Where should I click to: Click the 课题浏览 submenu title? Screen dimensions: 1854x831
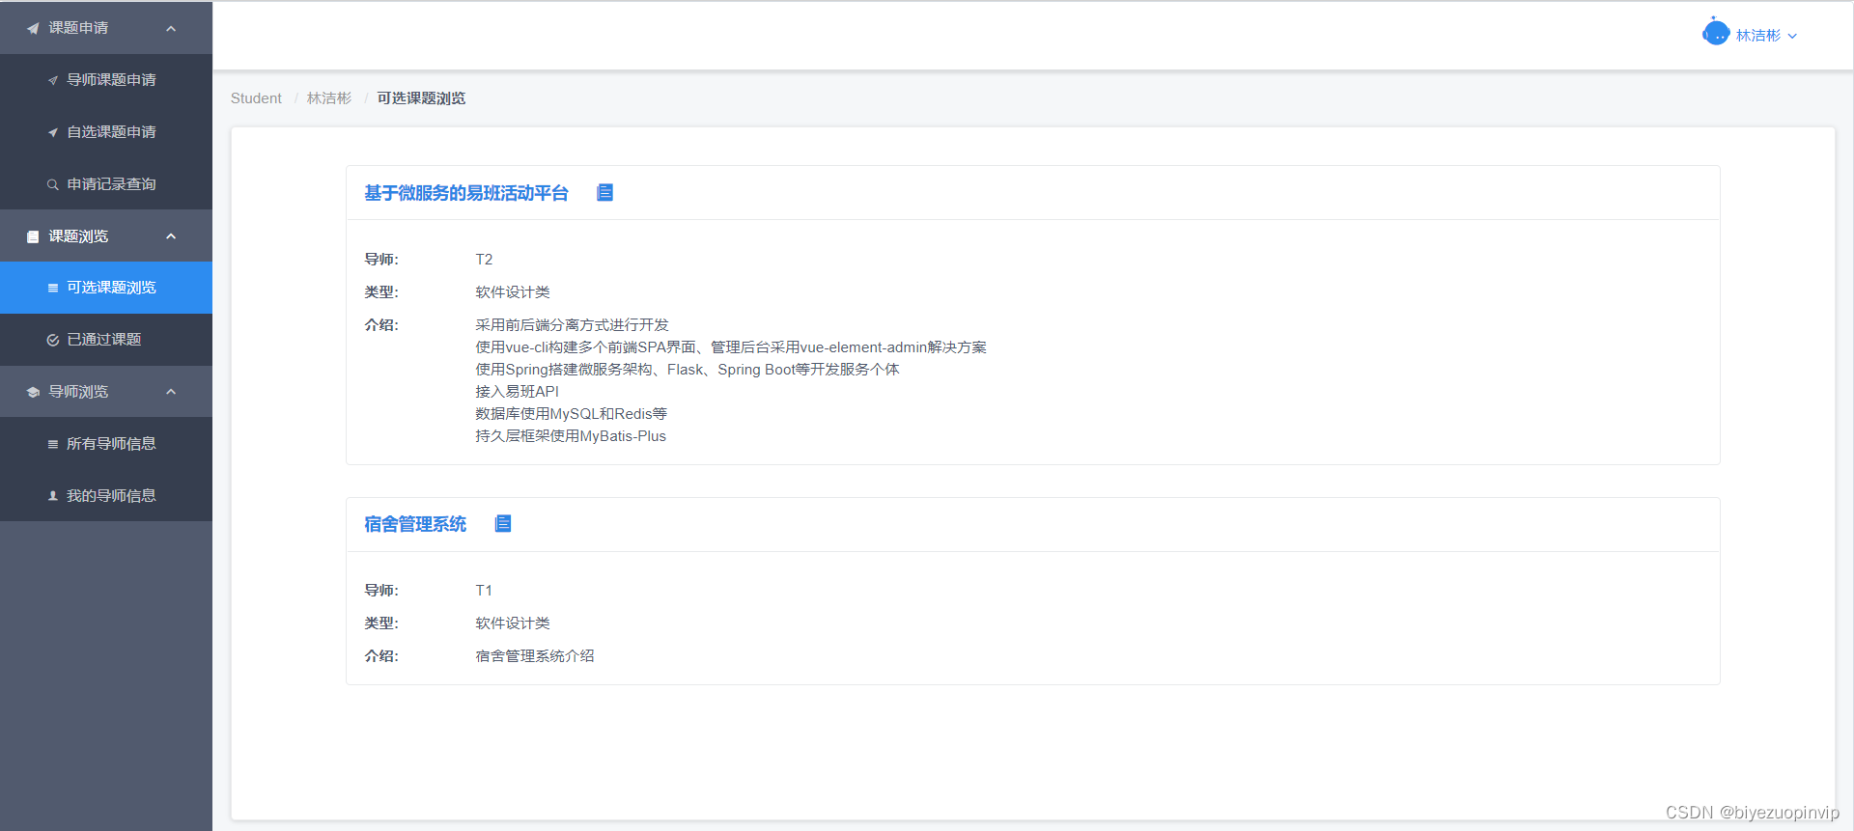tap(106, 236)
